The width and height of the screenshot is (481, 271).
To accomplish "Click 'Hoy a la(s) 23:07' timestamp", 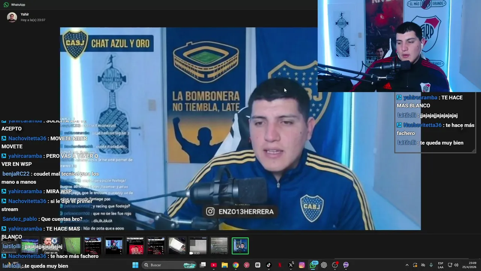I will pos(33,20).
